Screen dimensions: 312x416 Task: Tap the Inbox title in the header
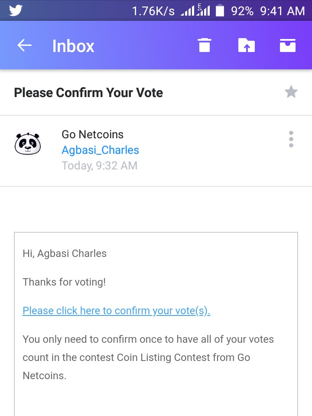73,46
